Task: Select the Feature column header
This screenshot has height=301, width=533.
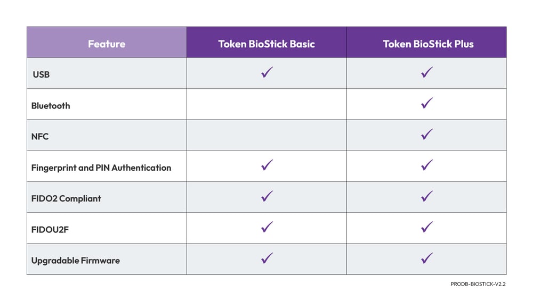Action: [x=107, y=44]
